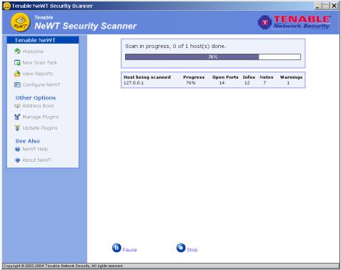This screenshot has width=341, height=270.
Task: Click the About NeWT info icon
Action: (x=17, y=160)
